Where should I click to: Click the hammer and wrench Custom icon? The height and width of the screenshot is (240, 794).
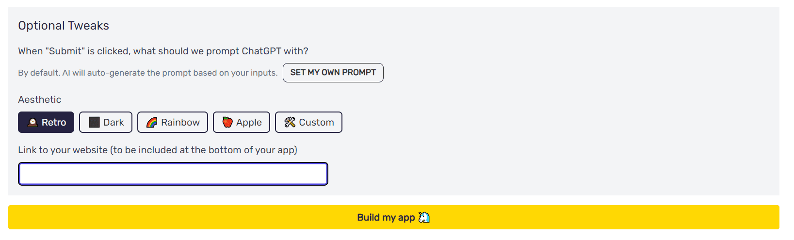point(290,122)
